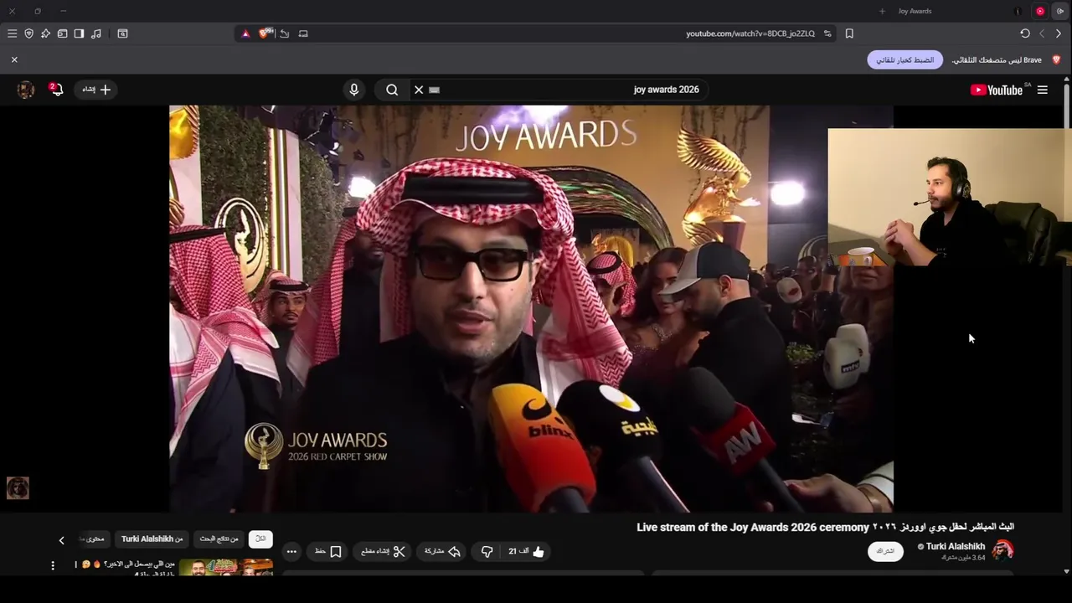Viewport: 1072px width, 603px height.
Task: Select the 'من نتائج البحث' filter chip
Action: 219,539
